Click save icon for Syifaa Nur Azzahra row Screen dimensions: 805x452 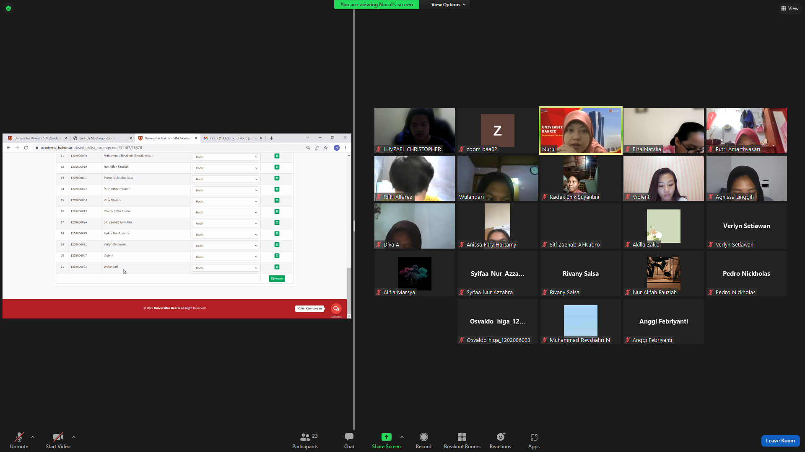(277, 234)
